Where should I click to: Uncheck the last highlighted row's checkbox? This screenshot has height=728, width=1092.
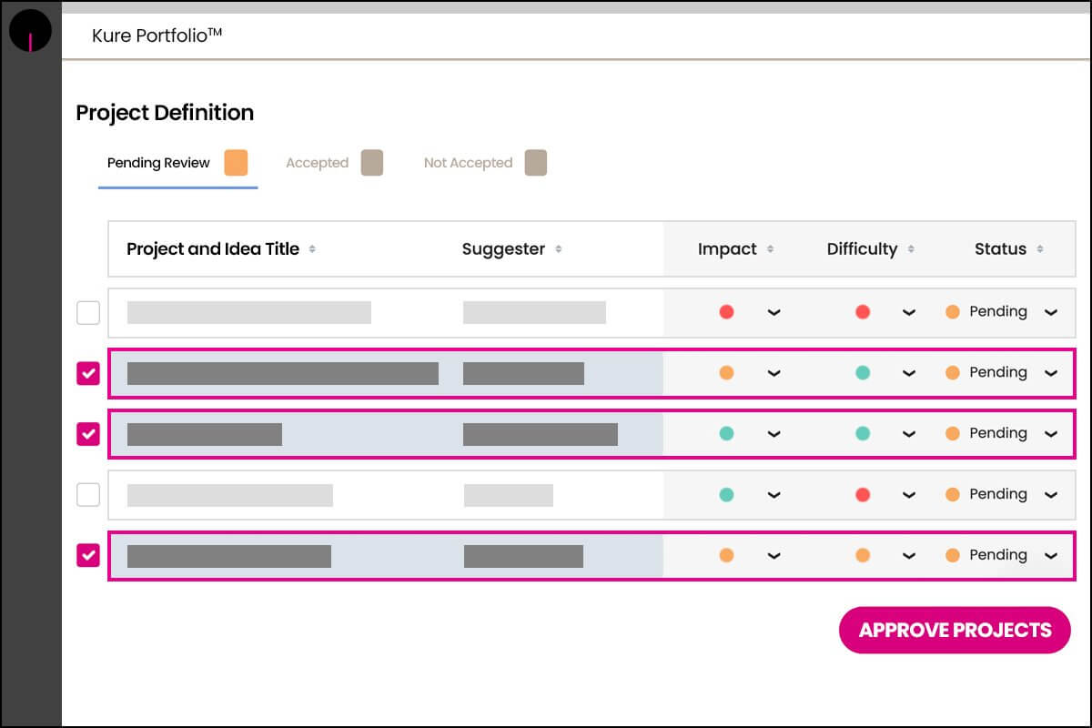pyautogui.click(x=87, y=555)
